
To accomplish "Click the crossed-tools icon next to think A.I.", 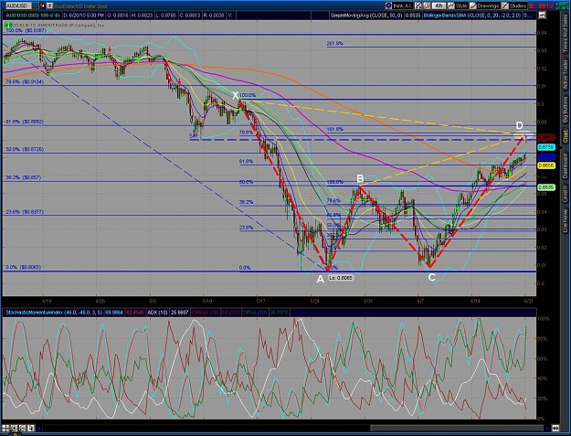I will click(x=418, y=5).
